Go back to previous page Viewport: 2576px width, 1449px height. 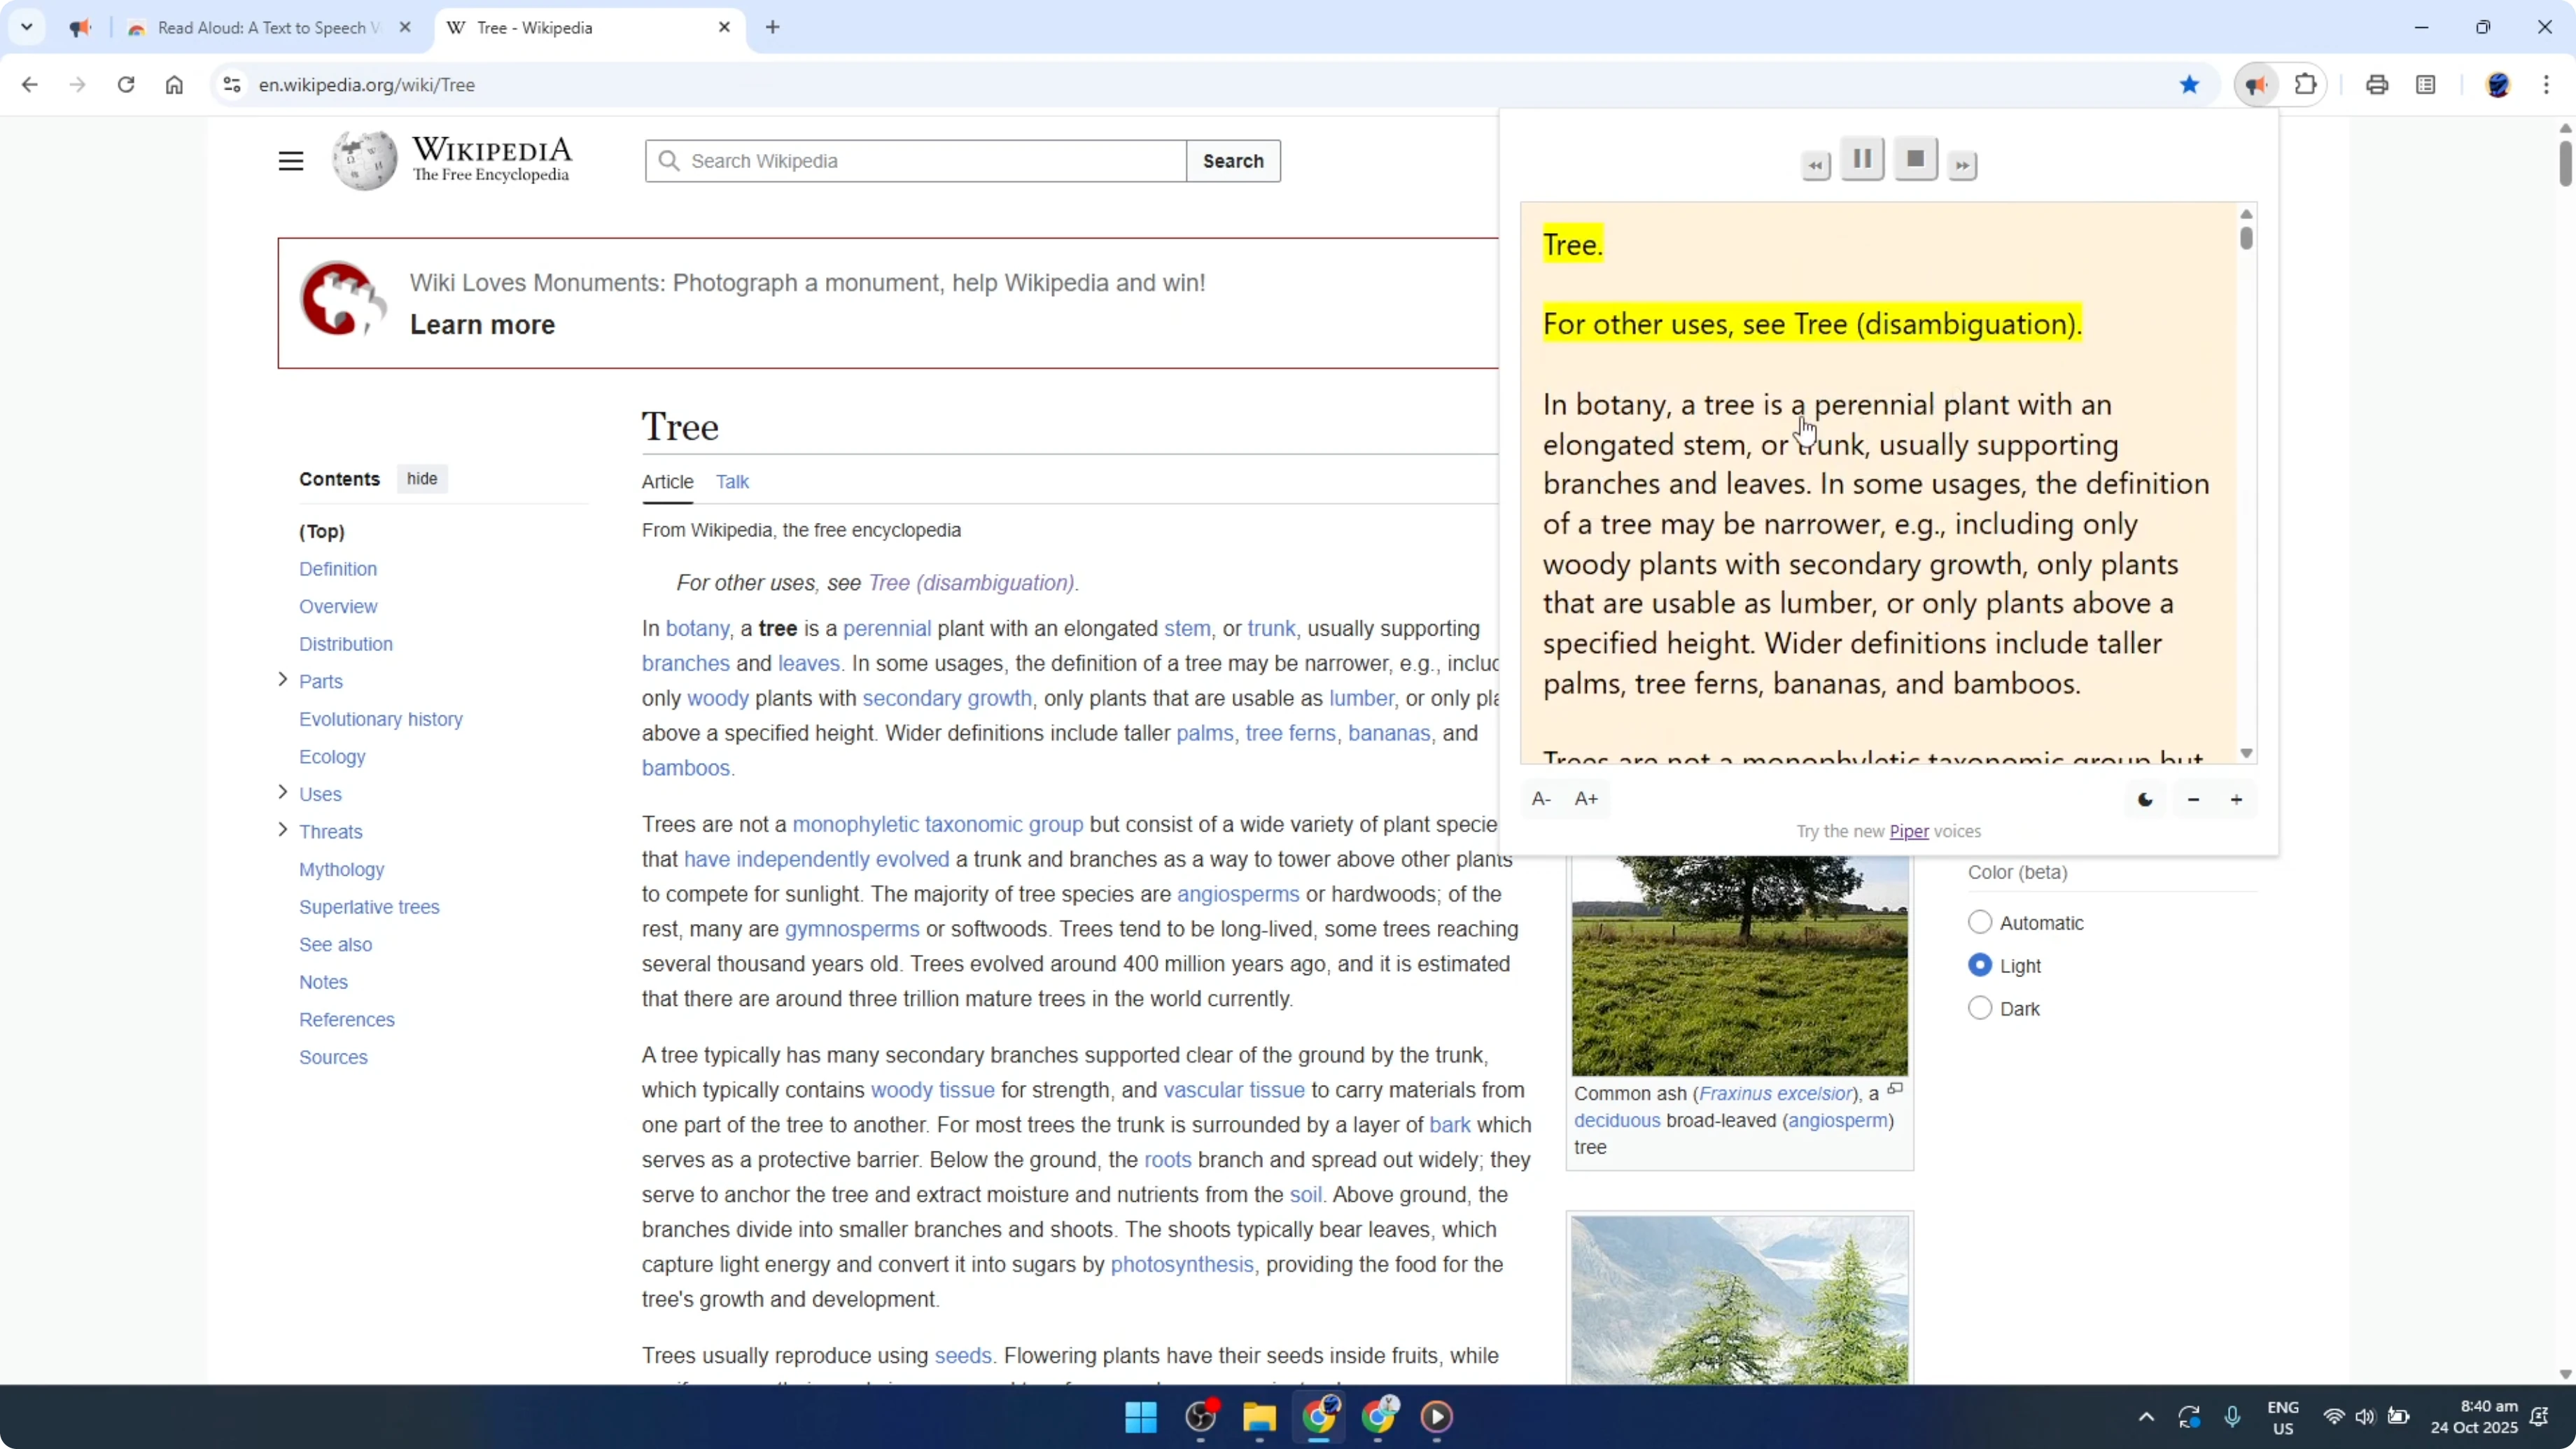coord(29,85)
